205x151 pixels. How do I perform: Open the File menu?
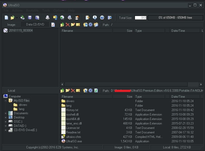6,11
